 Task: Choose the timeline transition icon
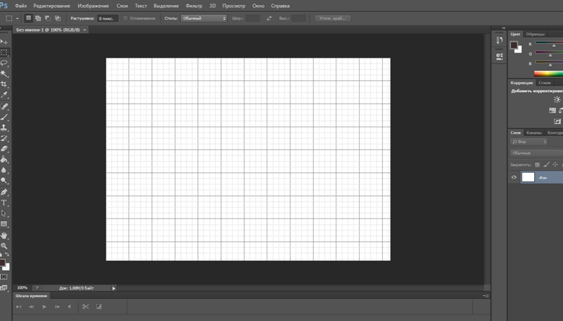tap(99, 307)
